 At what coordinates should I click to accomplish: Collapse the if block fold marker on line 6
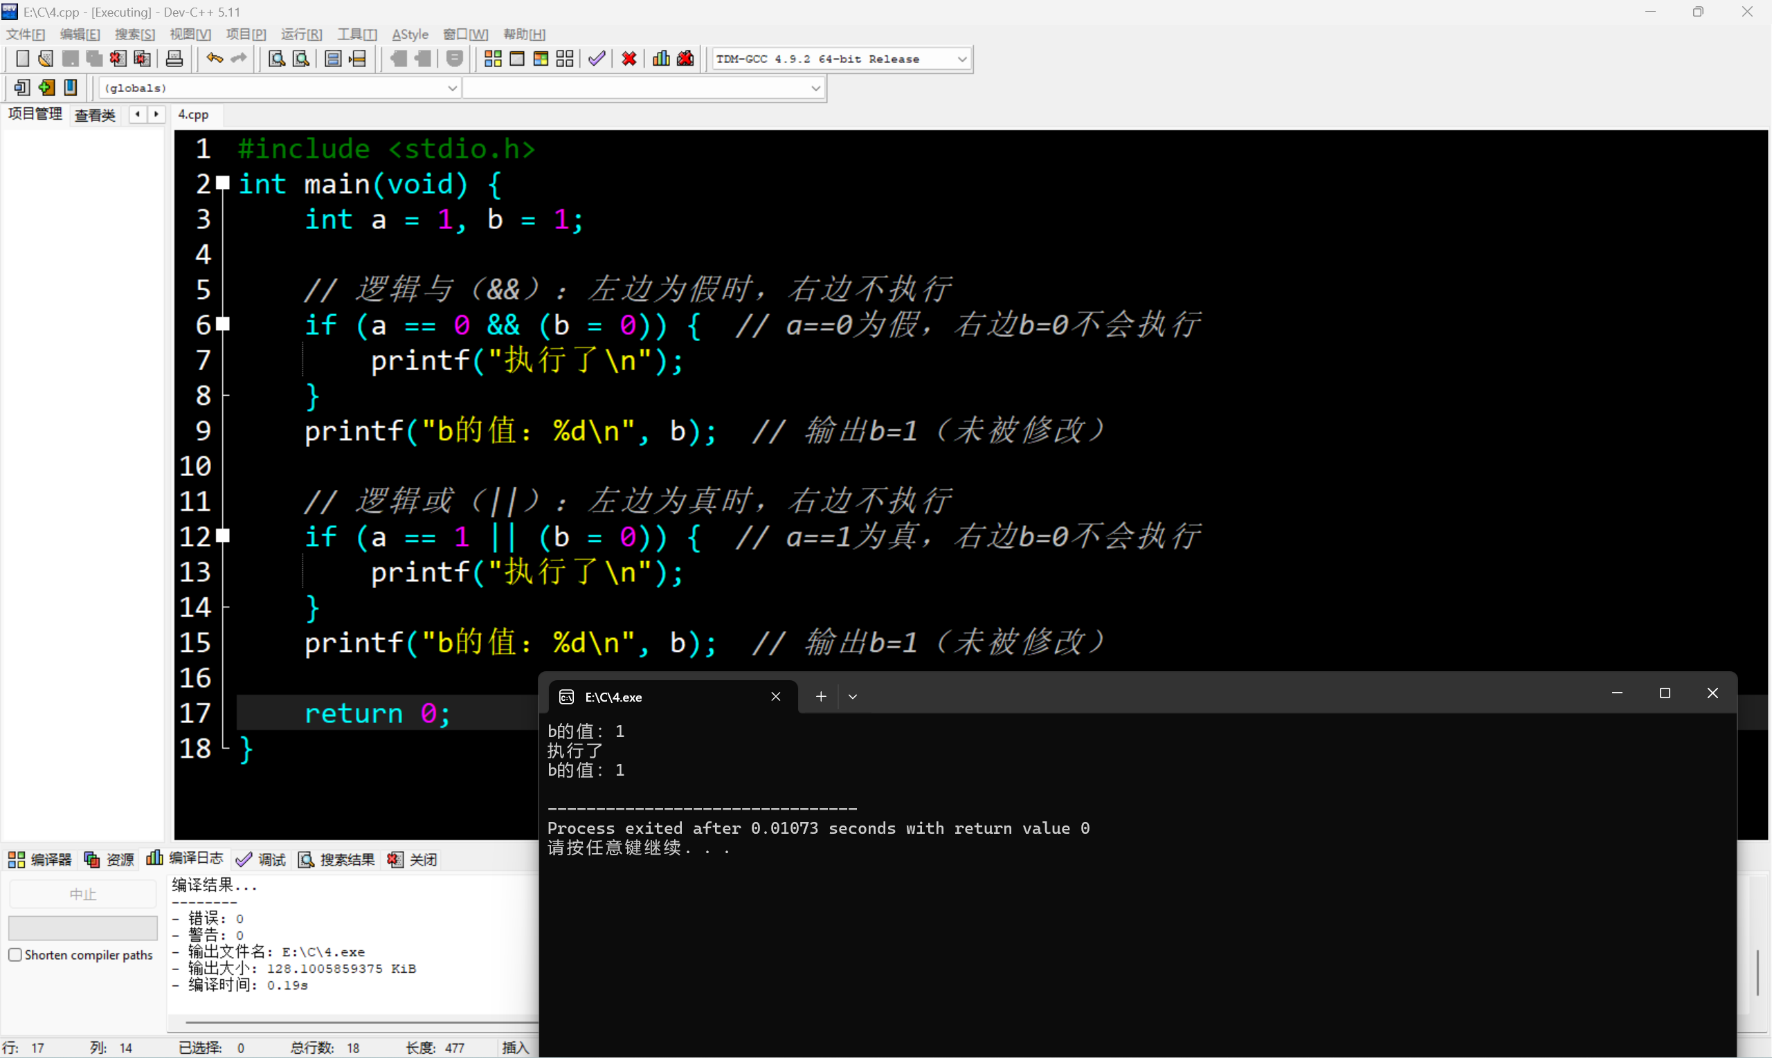223,325
